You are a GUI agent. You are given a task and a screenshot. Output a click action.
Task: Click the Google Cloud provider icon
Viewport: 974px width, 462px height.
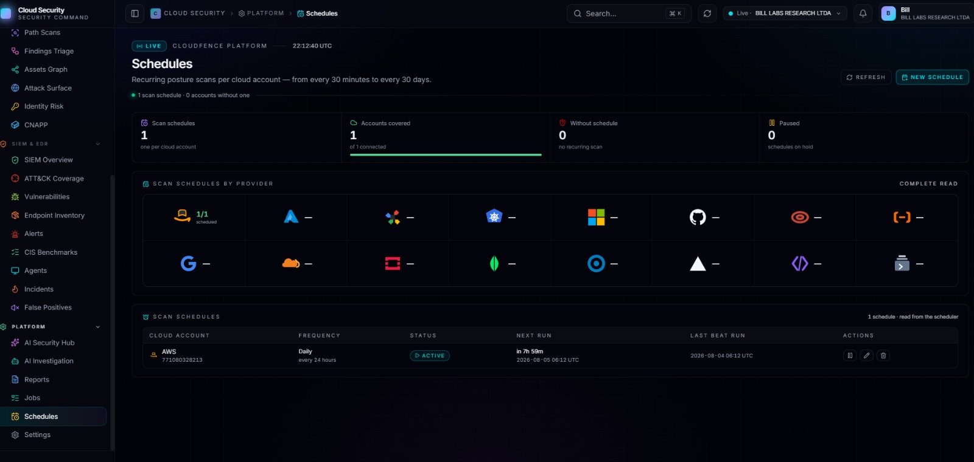[x=393, y=217]
